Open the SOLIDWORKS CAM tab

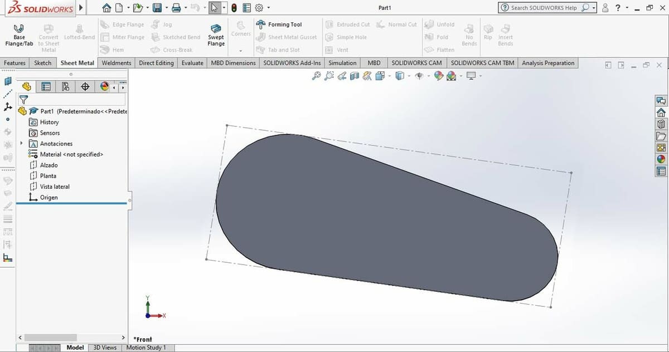pos(416,63)
